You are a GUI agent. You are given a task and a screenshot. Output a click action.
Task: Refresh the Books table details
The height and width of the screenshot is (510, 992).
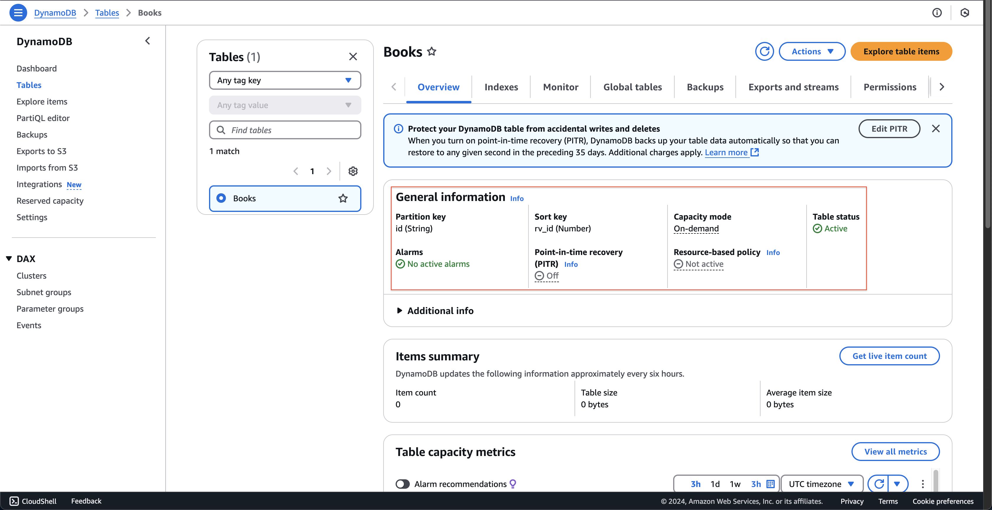tap(764, 51)
